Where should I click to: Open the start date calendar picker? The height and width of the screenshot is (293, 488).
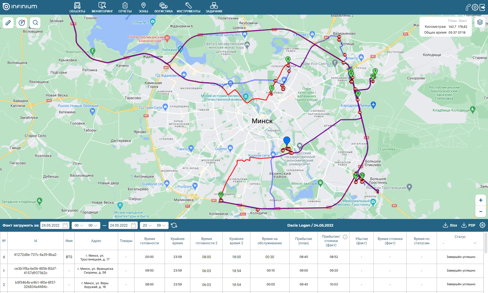tap(65, 225)
